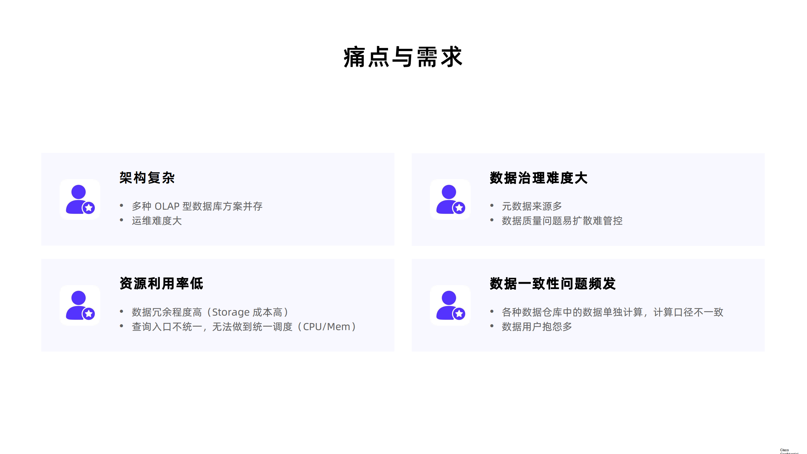
Task: Click the bullet 元数据来源多
Action: (532, 207)
